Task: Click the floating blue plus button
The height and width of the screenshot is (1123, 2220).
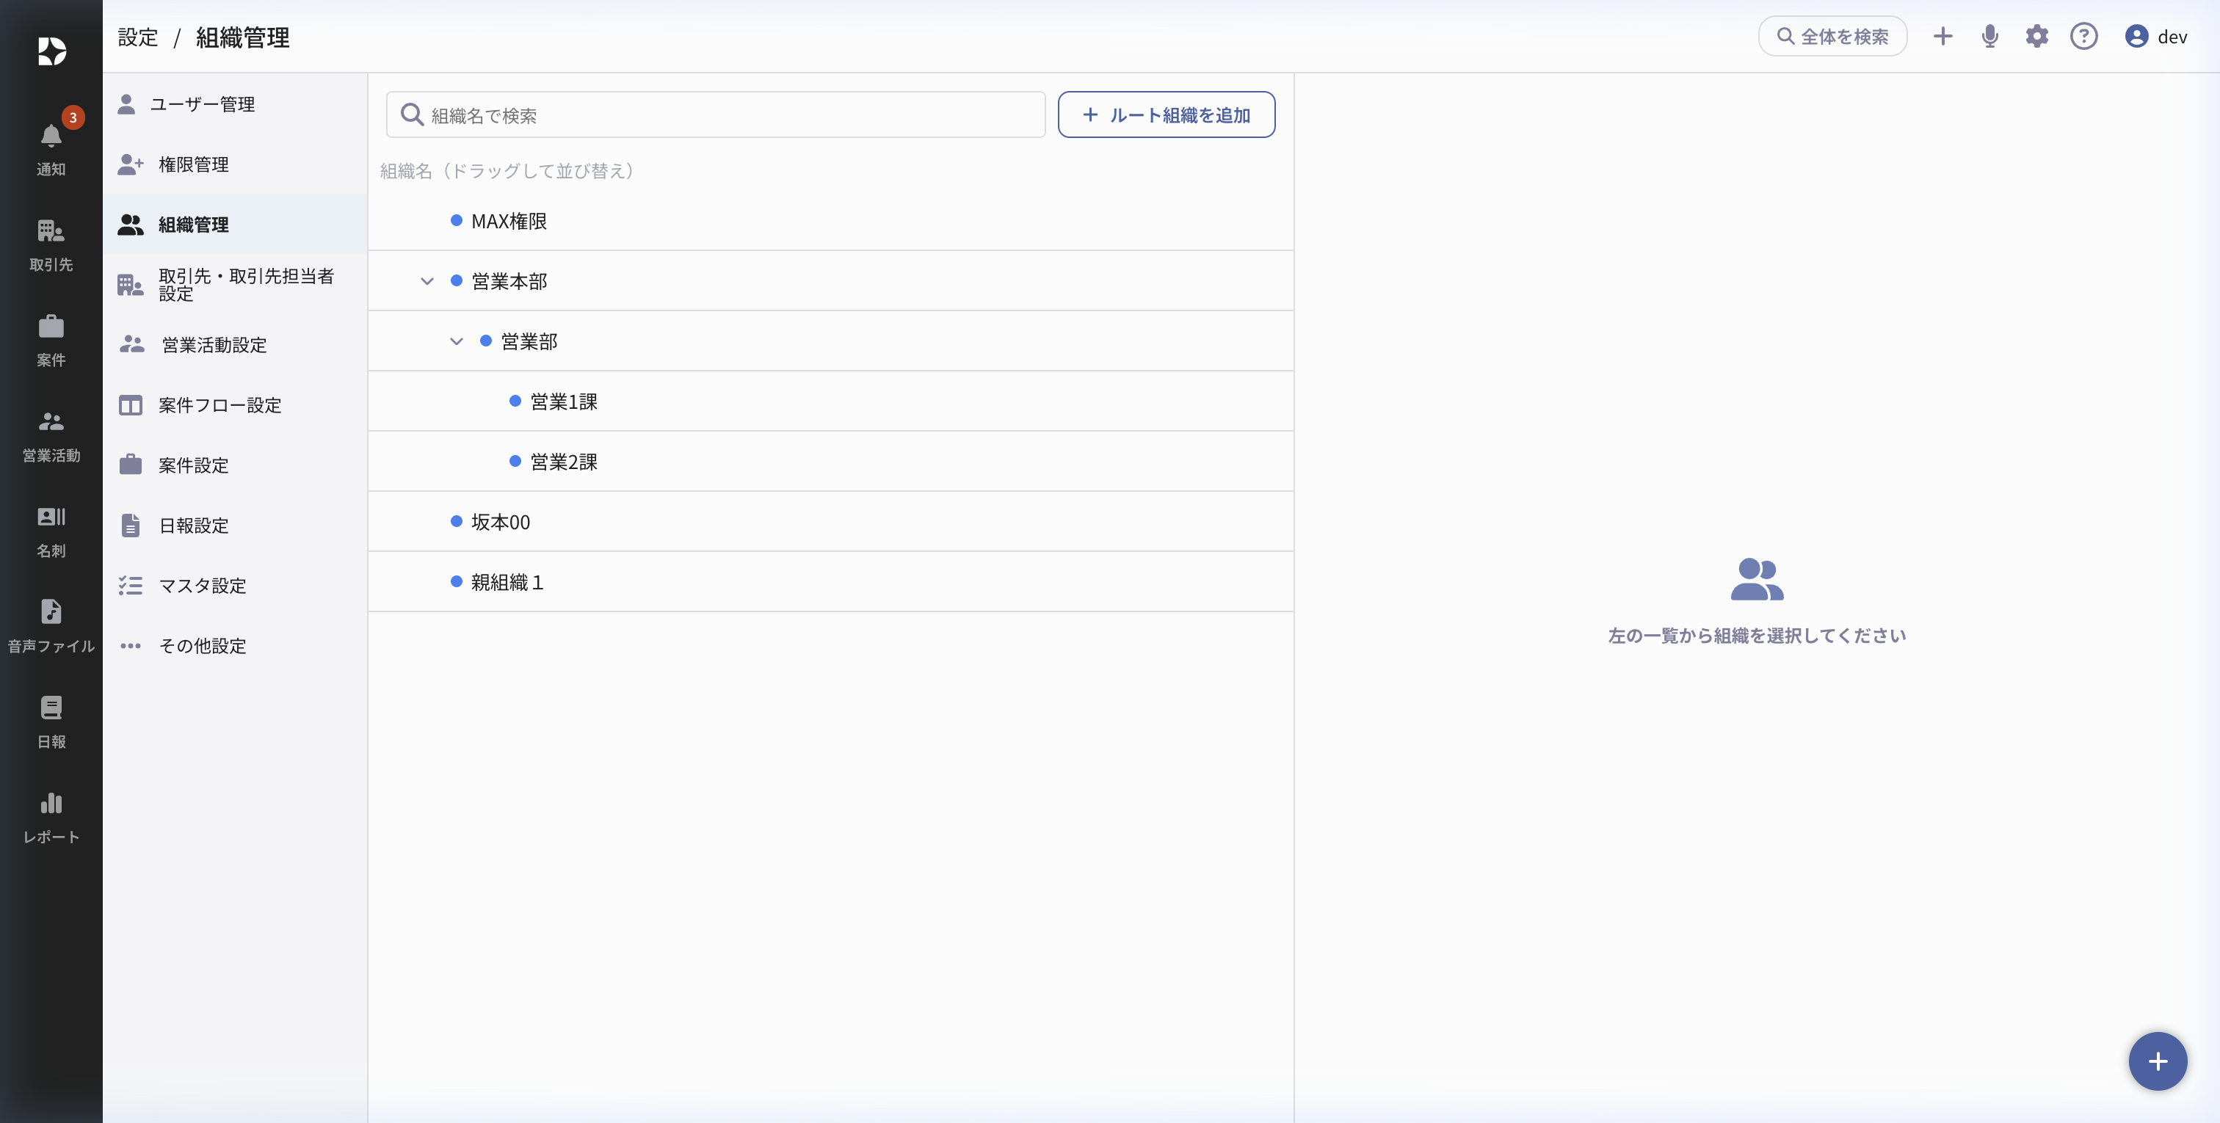Action: [2157, 1061]
